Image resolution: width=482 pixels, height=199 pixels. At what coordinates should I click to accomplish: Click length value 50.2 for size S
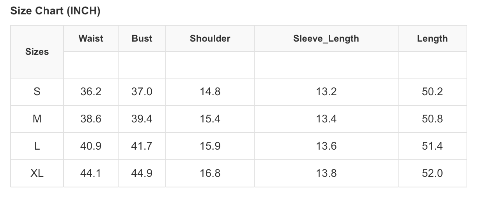click(x=432, y=92)
